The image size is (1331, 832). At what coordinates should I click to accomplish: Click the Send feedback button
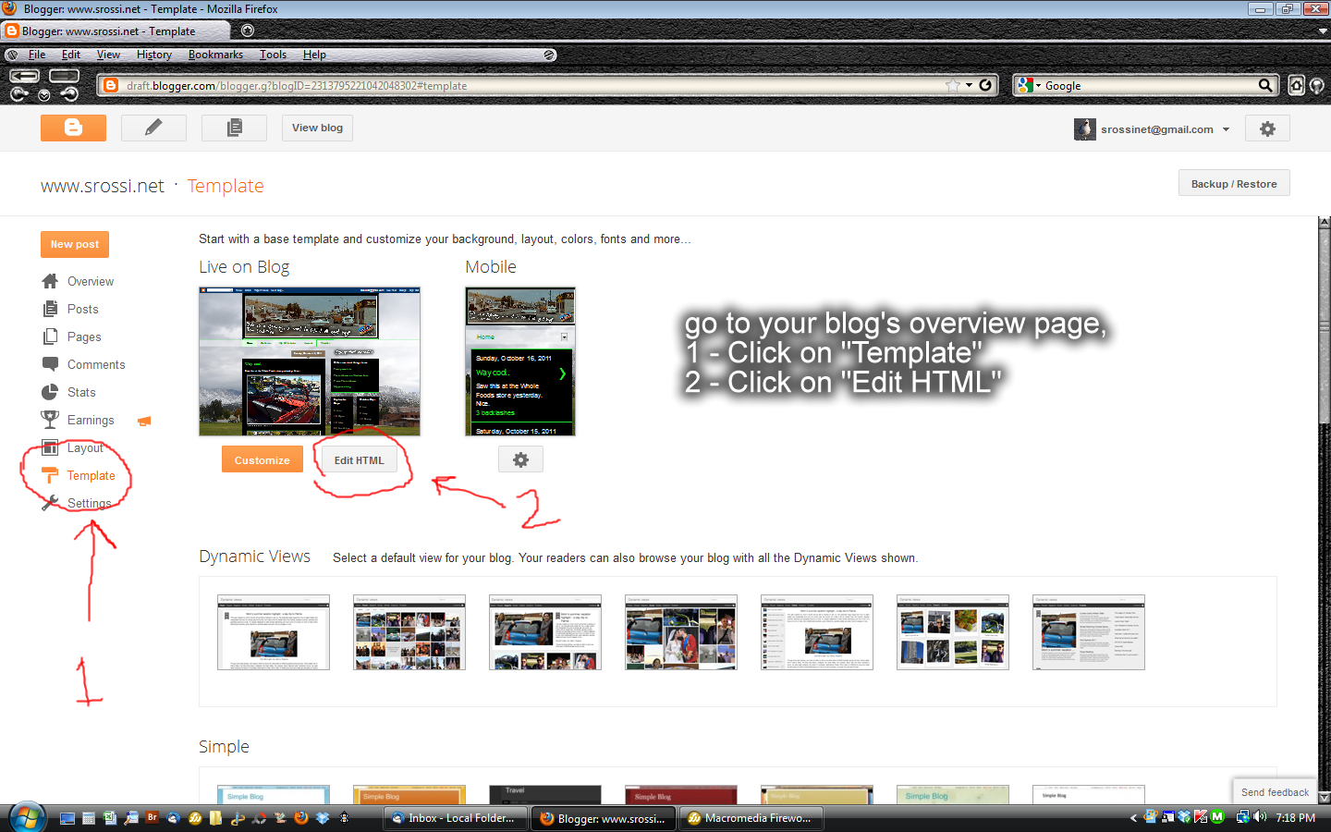click(x=1275, y=792)
